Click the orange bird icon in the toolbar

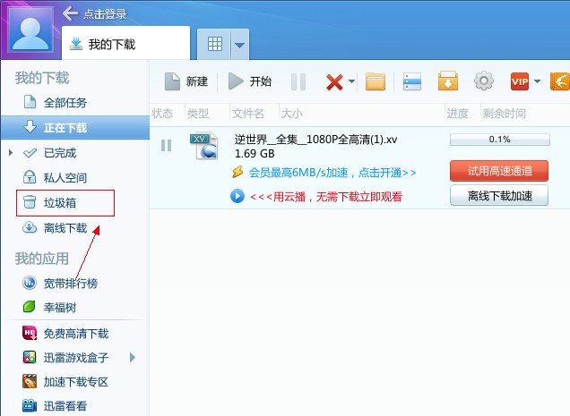pyautogui.click(x=560, y=81)
